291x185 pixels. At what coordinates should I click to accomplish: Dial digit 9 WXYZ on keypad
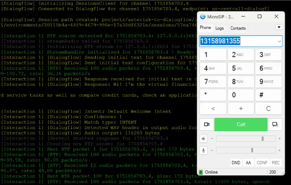[268, 82]
